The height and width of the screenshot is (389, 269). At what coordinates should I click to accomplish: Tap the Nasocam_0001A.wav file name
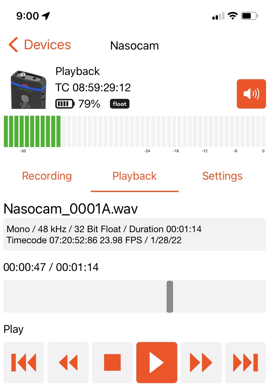pyautogui.click(x=71, y=209)
